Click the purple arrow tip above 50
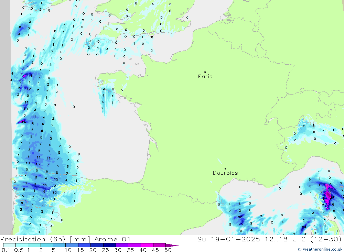344x252 pixels. click(x=172, y=245)
